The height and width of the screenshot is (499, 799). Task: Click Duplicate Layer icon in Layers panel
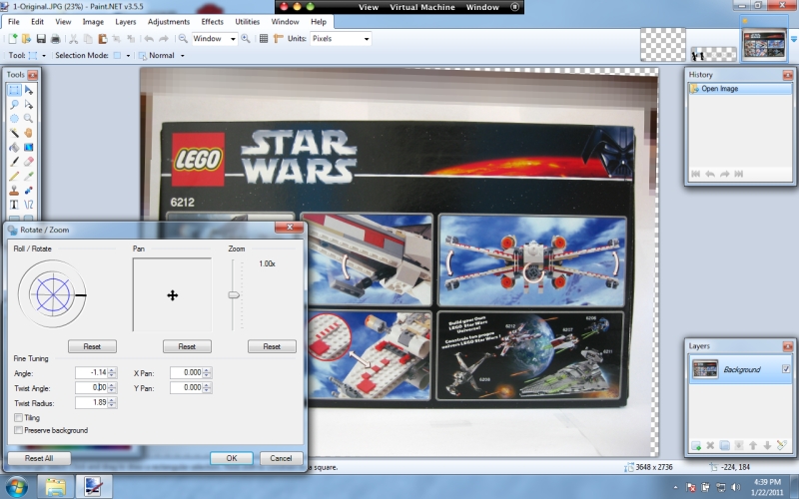(x=724, y=446)
